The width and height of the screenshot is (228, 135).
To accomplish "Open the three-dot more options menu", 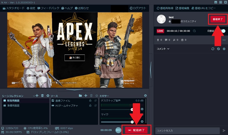I will click(x=224, y=40).
